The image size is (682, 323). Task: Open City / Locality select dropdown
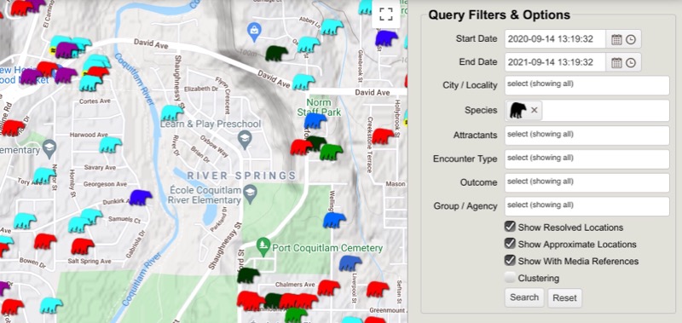pos(587,85)
